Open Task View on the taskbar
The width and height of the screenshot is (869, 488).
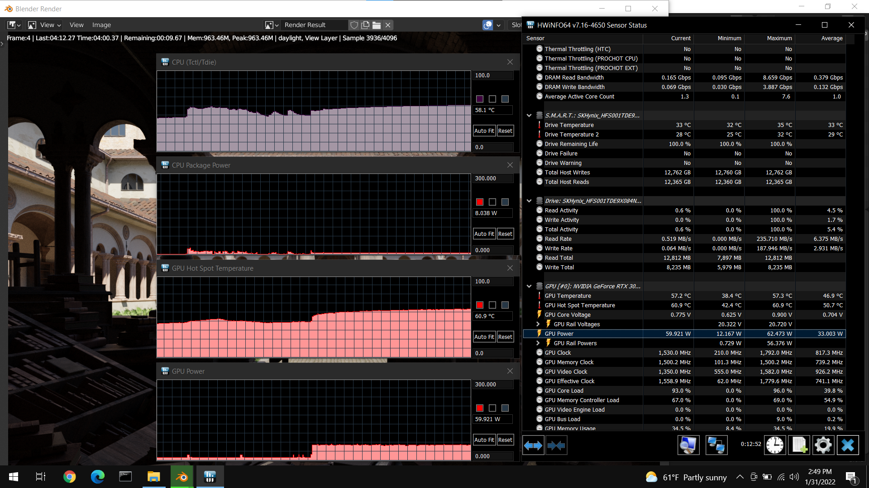click(40, 477)
